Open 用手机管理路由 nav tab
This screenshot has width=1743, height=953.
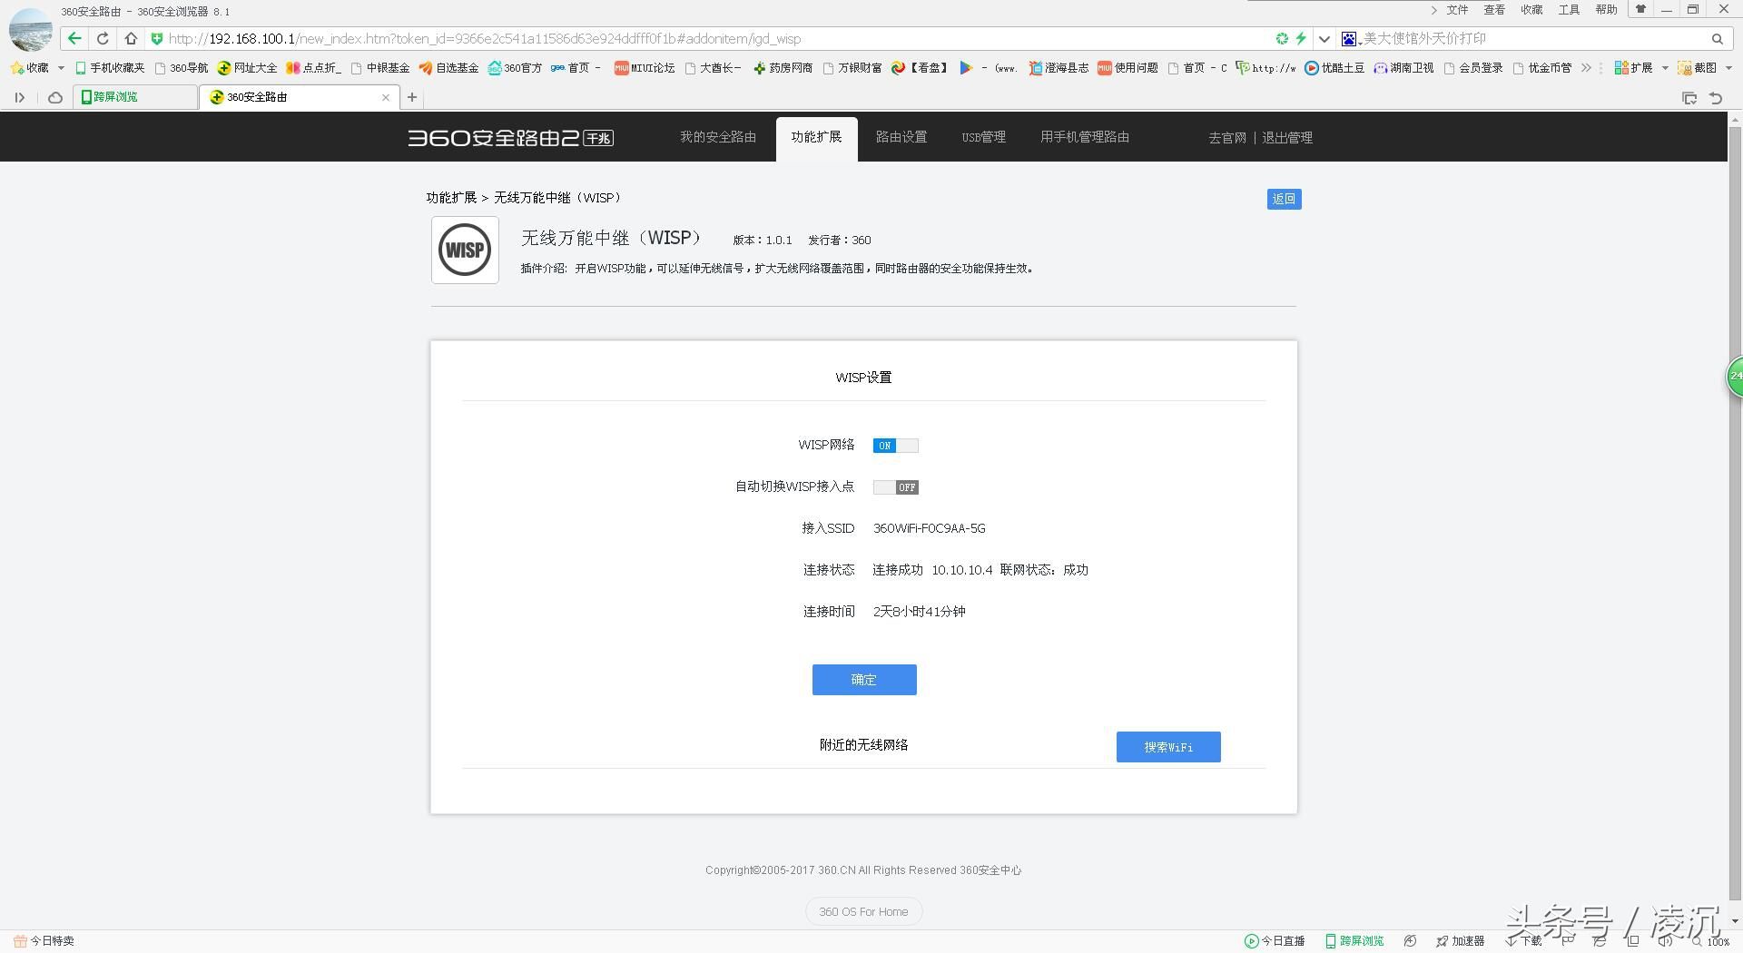pos(1085,137)
